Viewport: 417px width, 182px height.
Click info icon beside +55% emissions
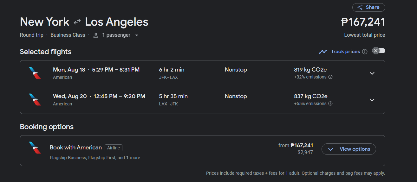(x=330, y=104)
